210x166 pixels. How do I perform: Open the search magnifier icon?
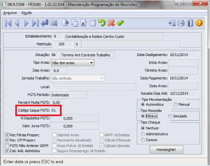click(54, 23)
